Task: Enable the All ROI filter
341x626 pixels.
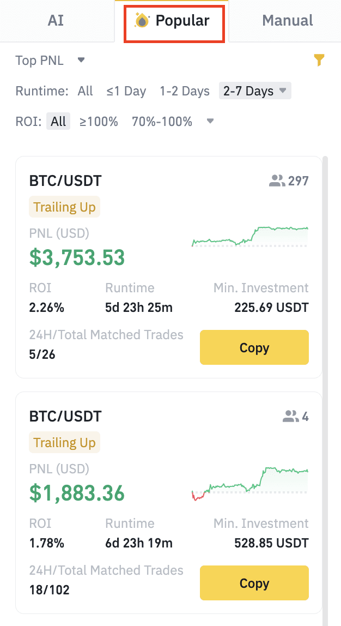Action: [x=58, y=122]
